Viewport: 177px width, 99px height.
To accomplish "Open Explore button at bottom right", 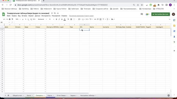I will coord(168,95).
